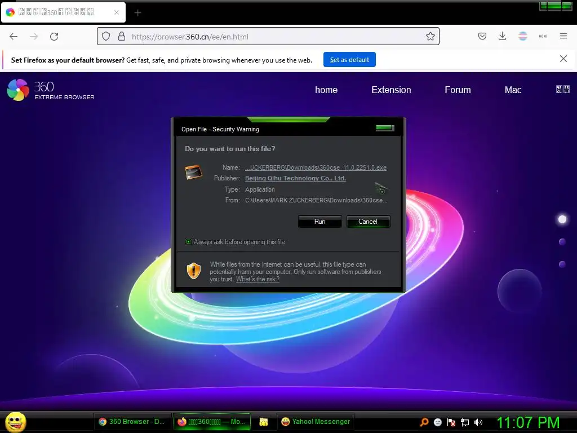
Task: Click the volume speaker tray icon
Action: (x=478, y=422)
